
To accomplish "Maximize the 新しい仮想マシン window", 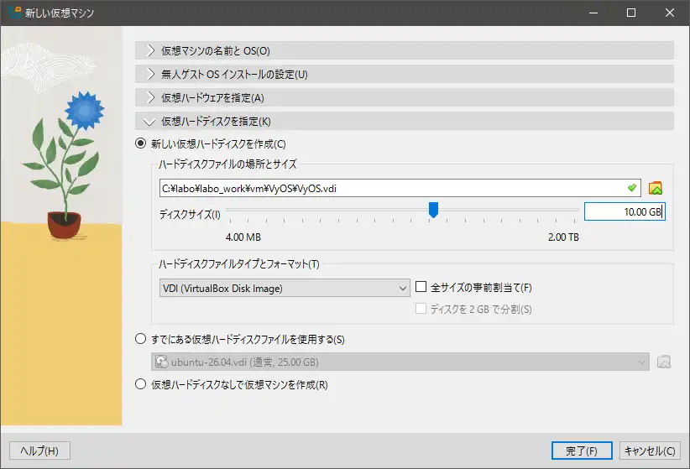I will [x=631, y=13].
